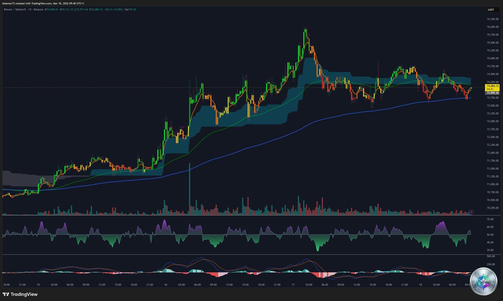Viewport: 503px width, 301px height.
Task: Click the volume bars sub-panel
Action: tap(236, 208)
